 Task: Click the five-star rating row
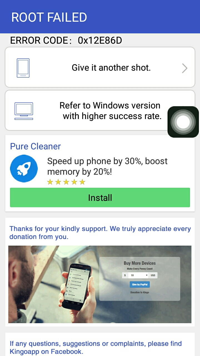click(x=66, y=182)
